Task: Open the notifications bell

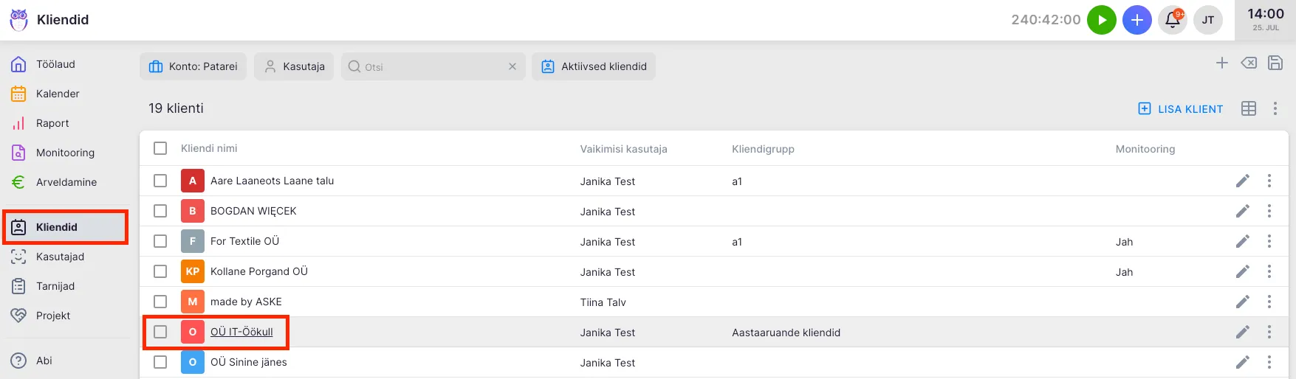Action: pos(1172,20)
